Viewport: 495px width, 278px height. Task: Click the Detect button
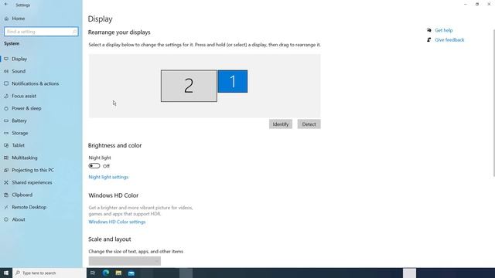coord(309,124)
